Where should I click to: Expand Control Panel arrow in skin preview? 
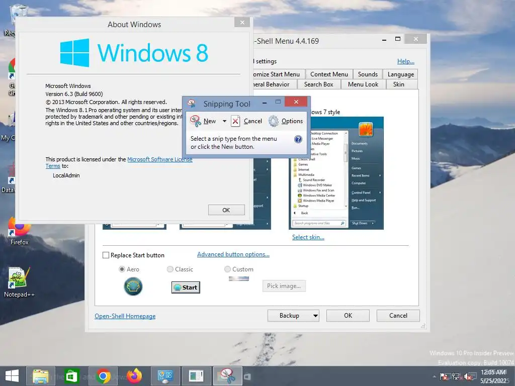point(380,192)
